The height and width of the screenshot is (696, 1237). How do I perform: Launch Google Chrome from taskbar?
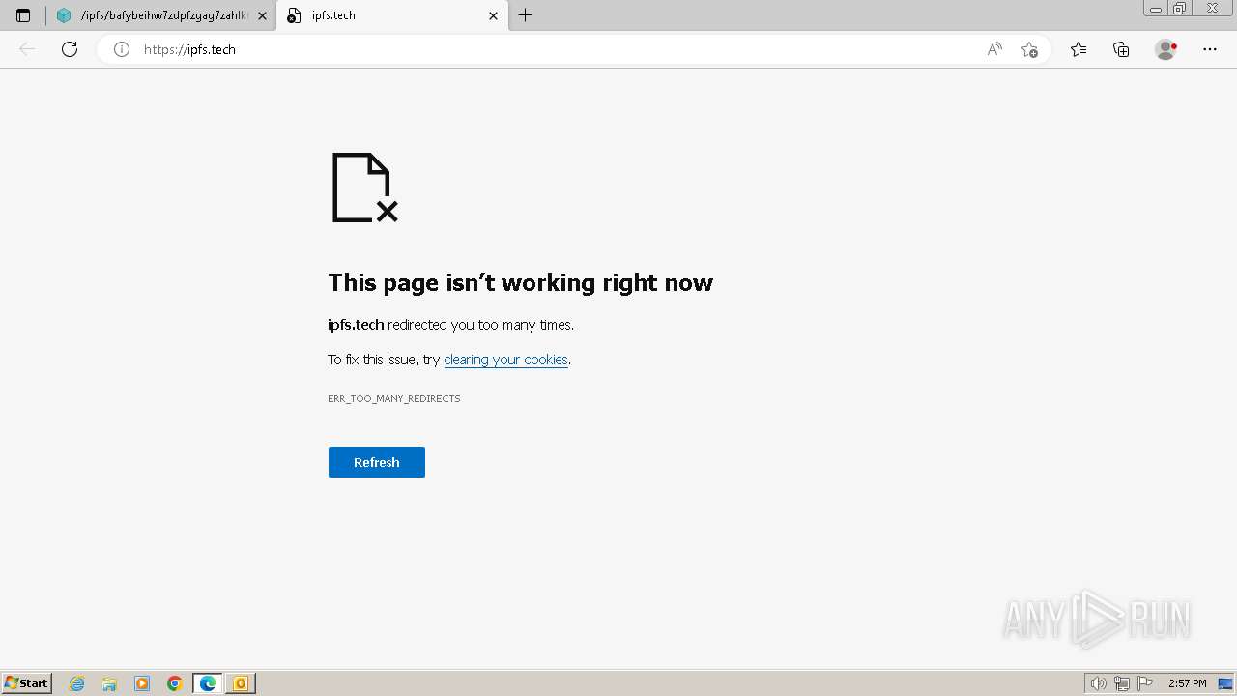(175, 683)
